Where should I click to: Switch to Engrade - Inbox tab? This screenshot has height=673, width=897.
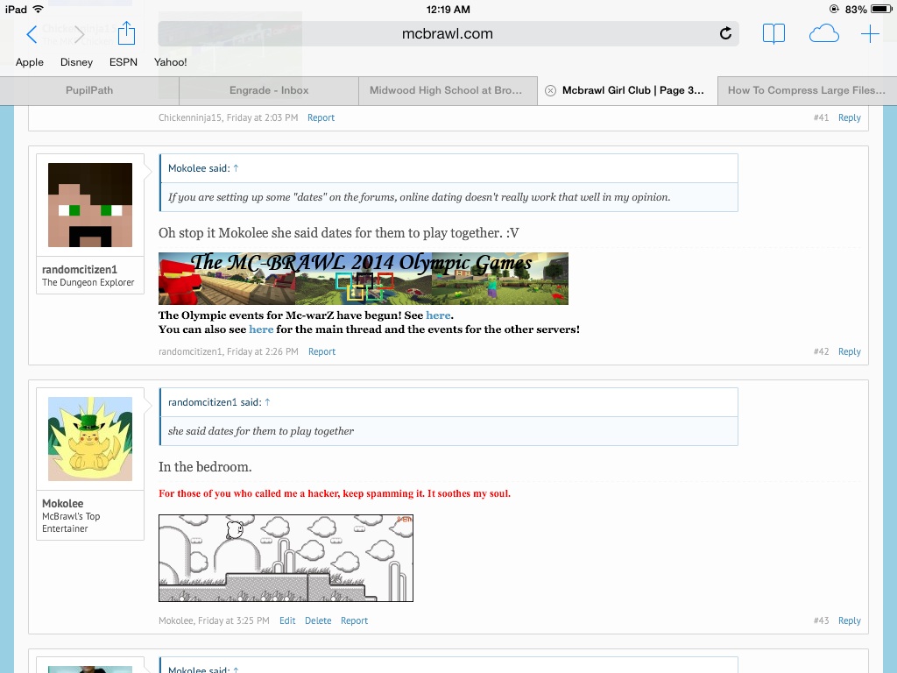(x=269, y=90)
